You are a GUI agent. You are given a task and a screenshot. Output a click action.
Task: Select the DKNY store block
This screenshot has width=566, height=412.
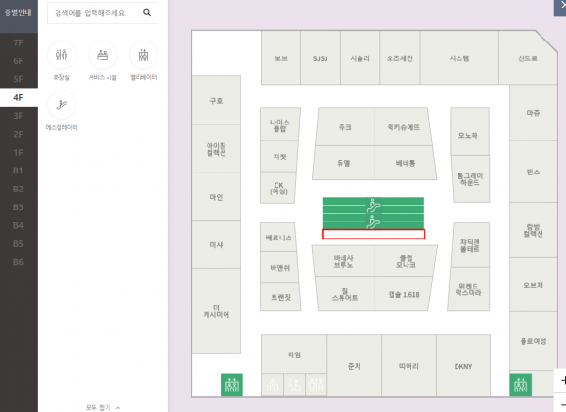463,366
